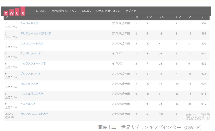215x131 pixels.
Task: Select value 28 in the オックスフォード大学 row
Action: pos(160,64)
